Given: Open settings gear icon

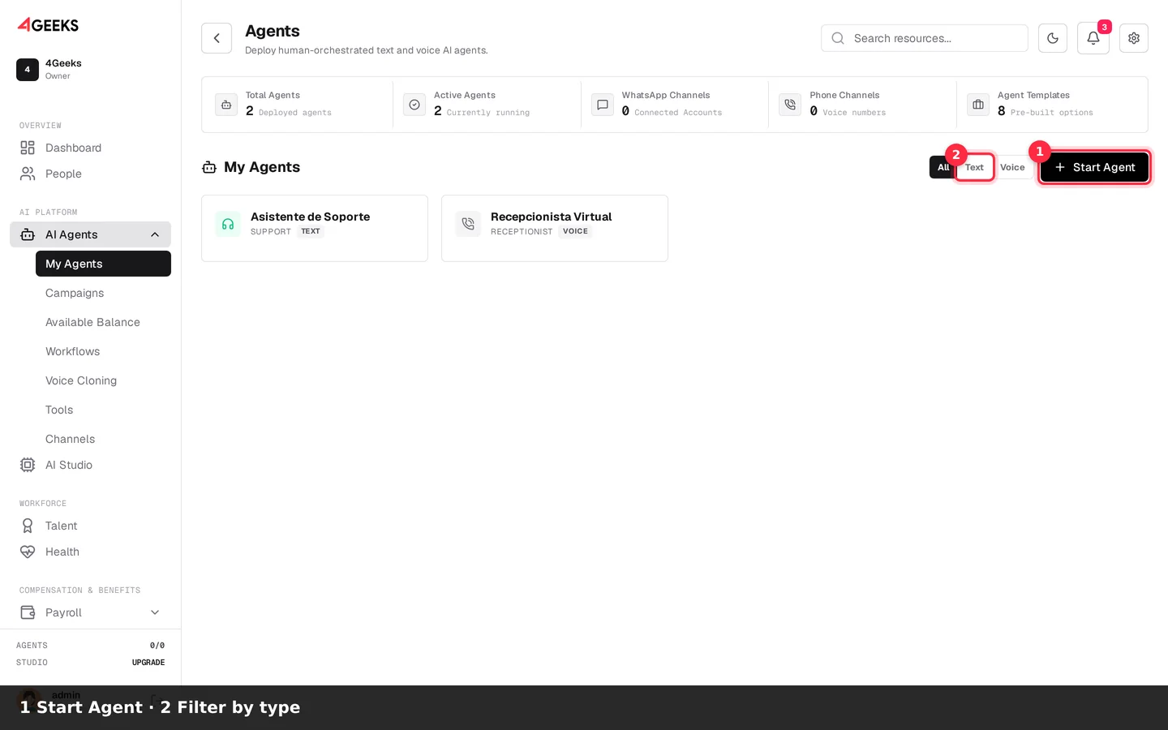Looking at the screenshot, I should pyautogui.click(x=1134, y=38).
